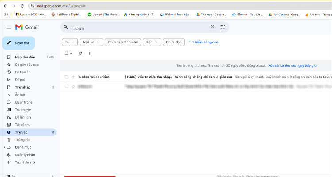Image resolution: width=332 pixels, height=177 pixels.
Task: Click the search magnifier icon
Action: click(x=66, y=27)
